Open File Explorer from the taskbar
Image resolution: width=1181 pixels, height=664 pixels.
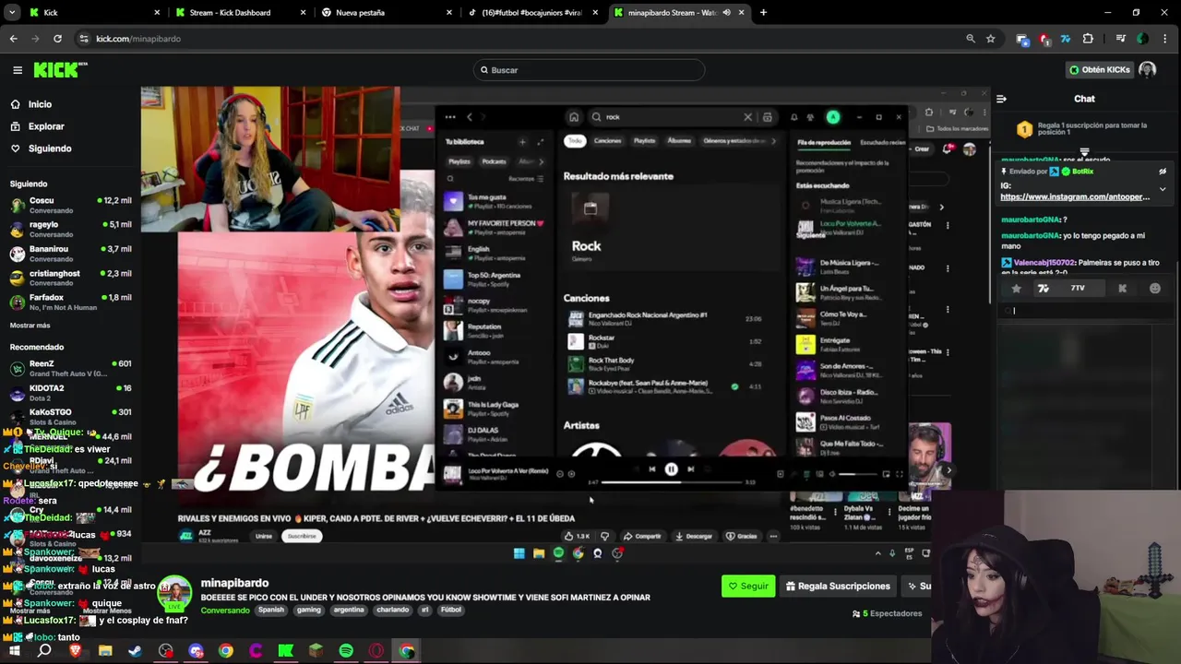105,651
